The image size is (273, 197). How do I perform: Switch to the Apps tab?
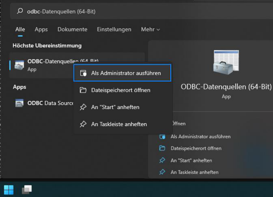click(41, 30)
